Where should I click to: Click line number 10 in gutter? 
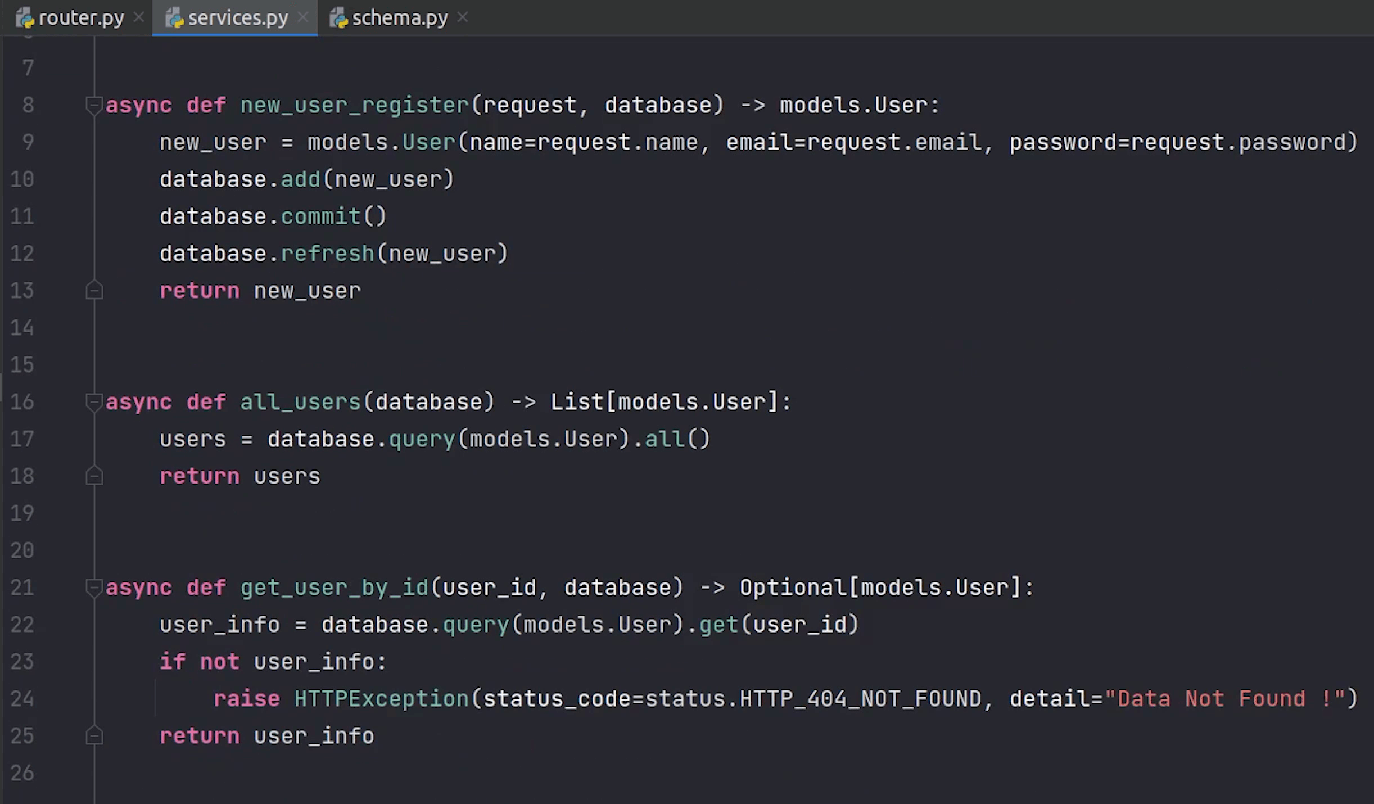point(22,179)
